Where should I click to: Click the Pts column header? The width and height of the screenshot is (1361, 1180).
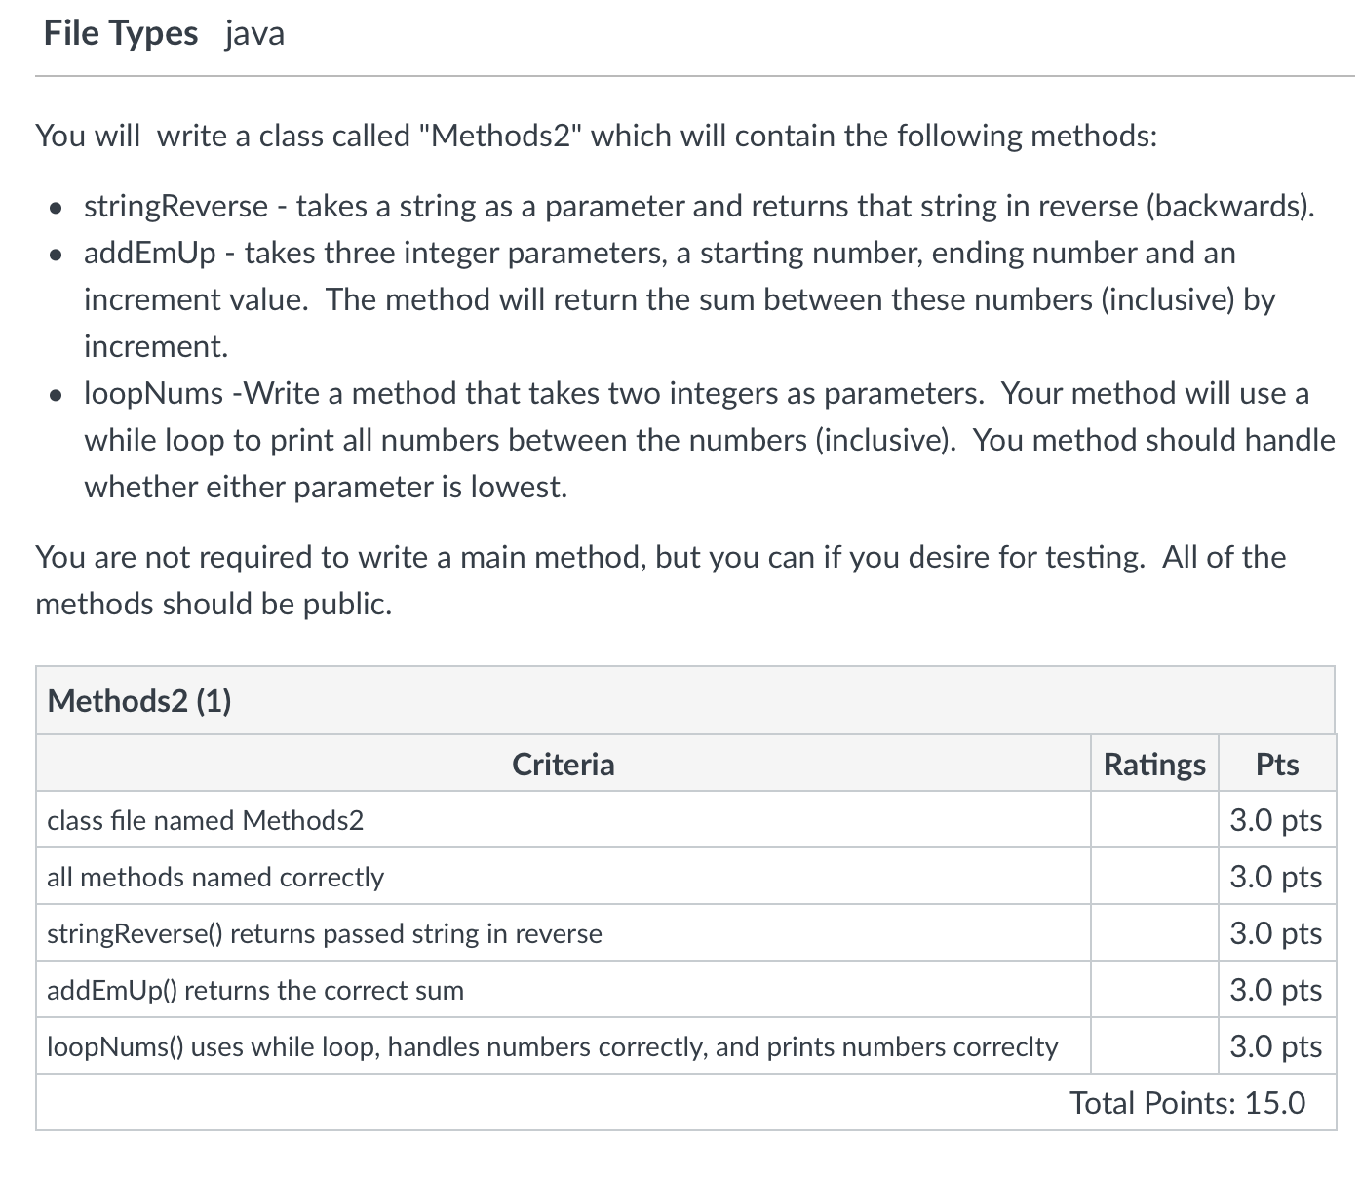click(1276, 764)
